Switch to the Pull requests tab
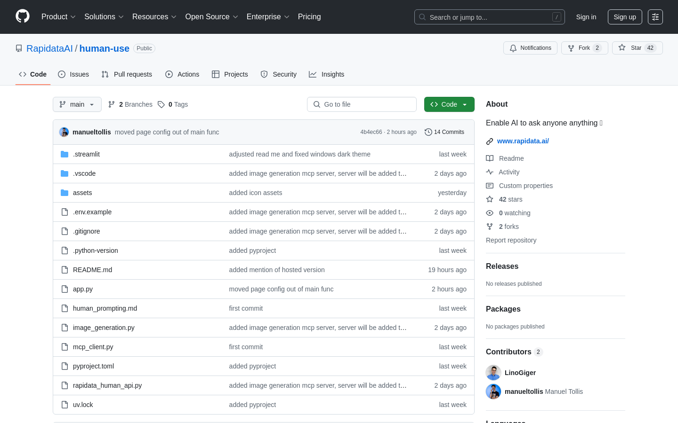678x423 pixels. tap(127, 74)
